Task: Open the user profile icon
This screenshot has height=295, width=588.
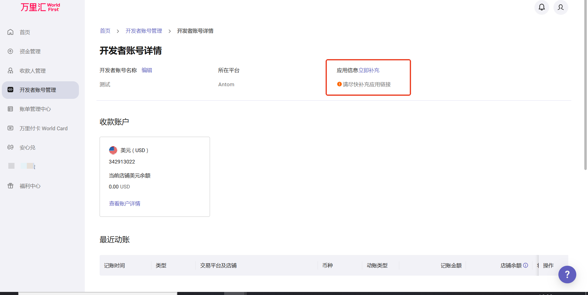Action: point(561,7)
